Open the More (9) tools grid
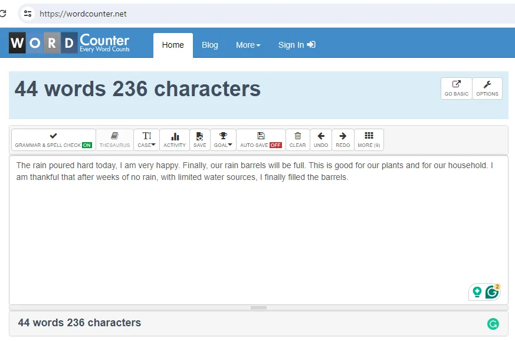 [369, 140]
